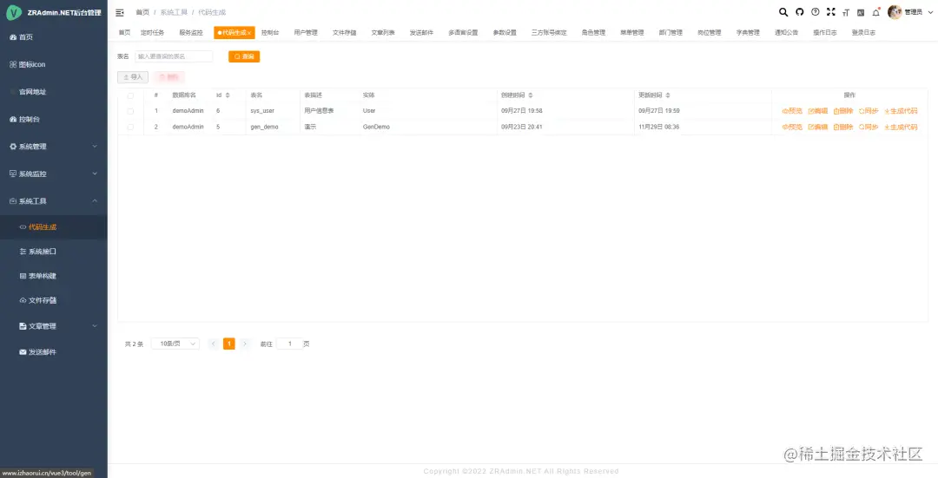Sort the table by 创建时间 column
The image size is (938, 478).
pyautogui.click(x=531, y=95)
